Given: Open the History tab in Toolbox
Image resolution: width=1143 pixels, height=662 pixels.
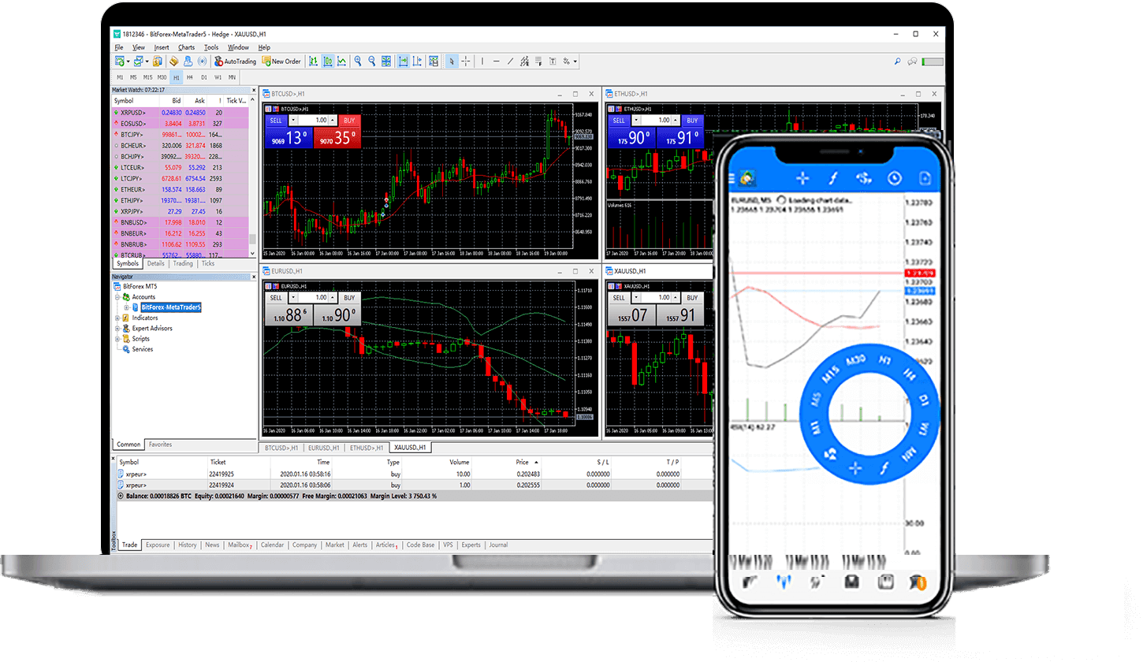Looking at the screenshot, I should point(188,545).
